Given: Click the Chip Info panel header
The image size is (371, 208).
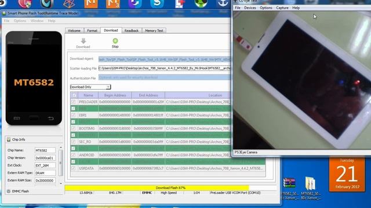Looking at the screenshot, I should [34, 140].
